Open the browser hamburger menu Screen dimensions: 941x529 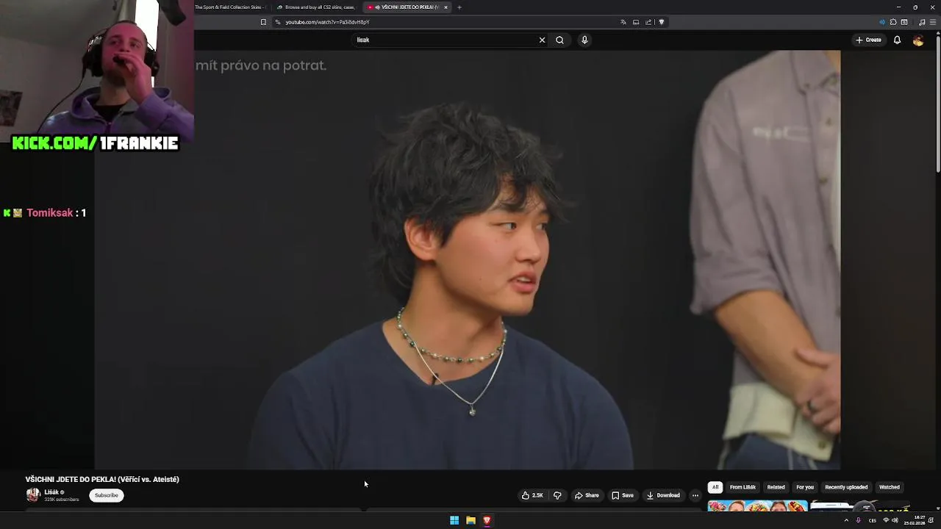tap(933, 22)
